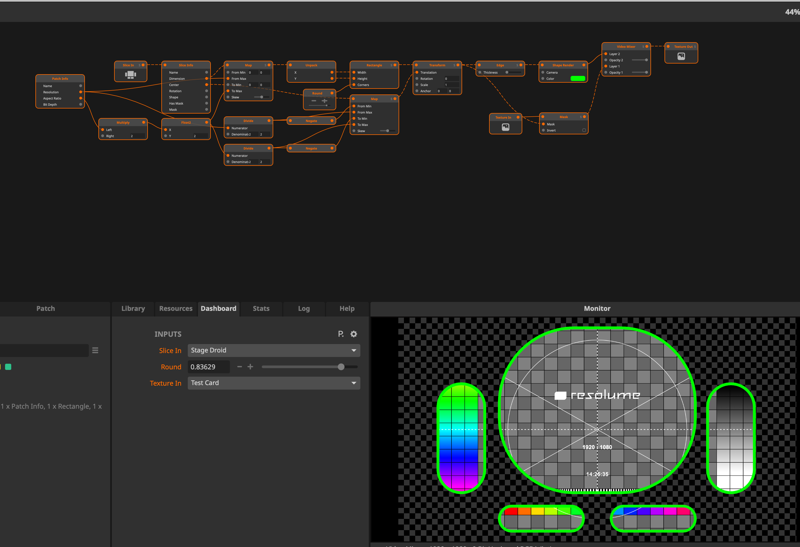800x547 pixels.
Task: Click the teal color tag square
Action: pos(8,367)
